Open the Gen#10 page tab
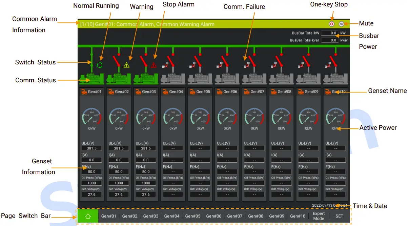The image size is (408, 226). (x=298, y=216)
